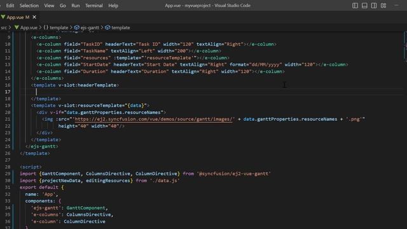
Task: Open the View menu
Action: 49,6
